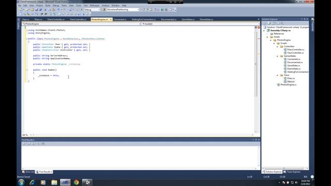Click the Solution Explorer Refresh icon

tap(274, 23)
